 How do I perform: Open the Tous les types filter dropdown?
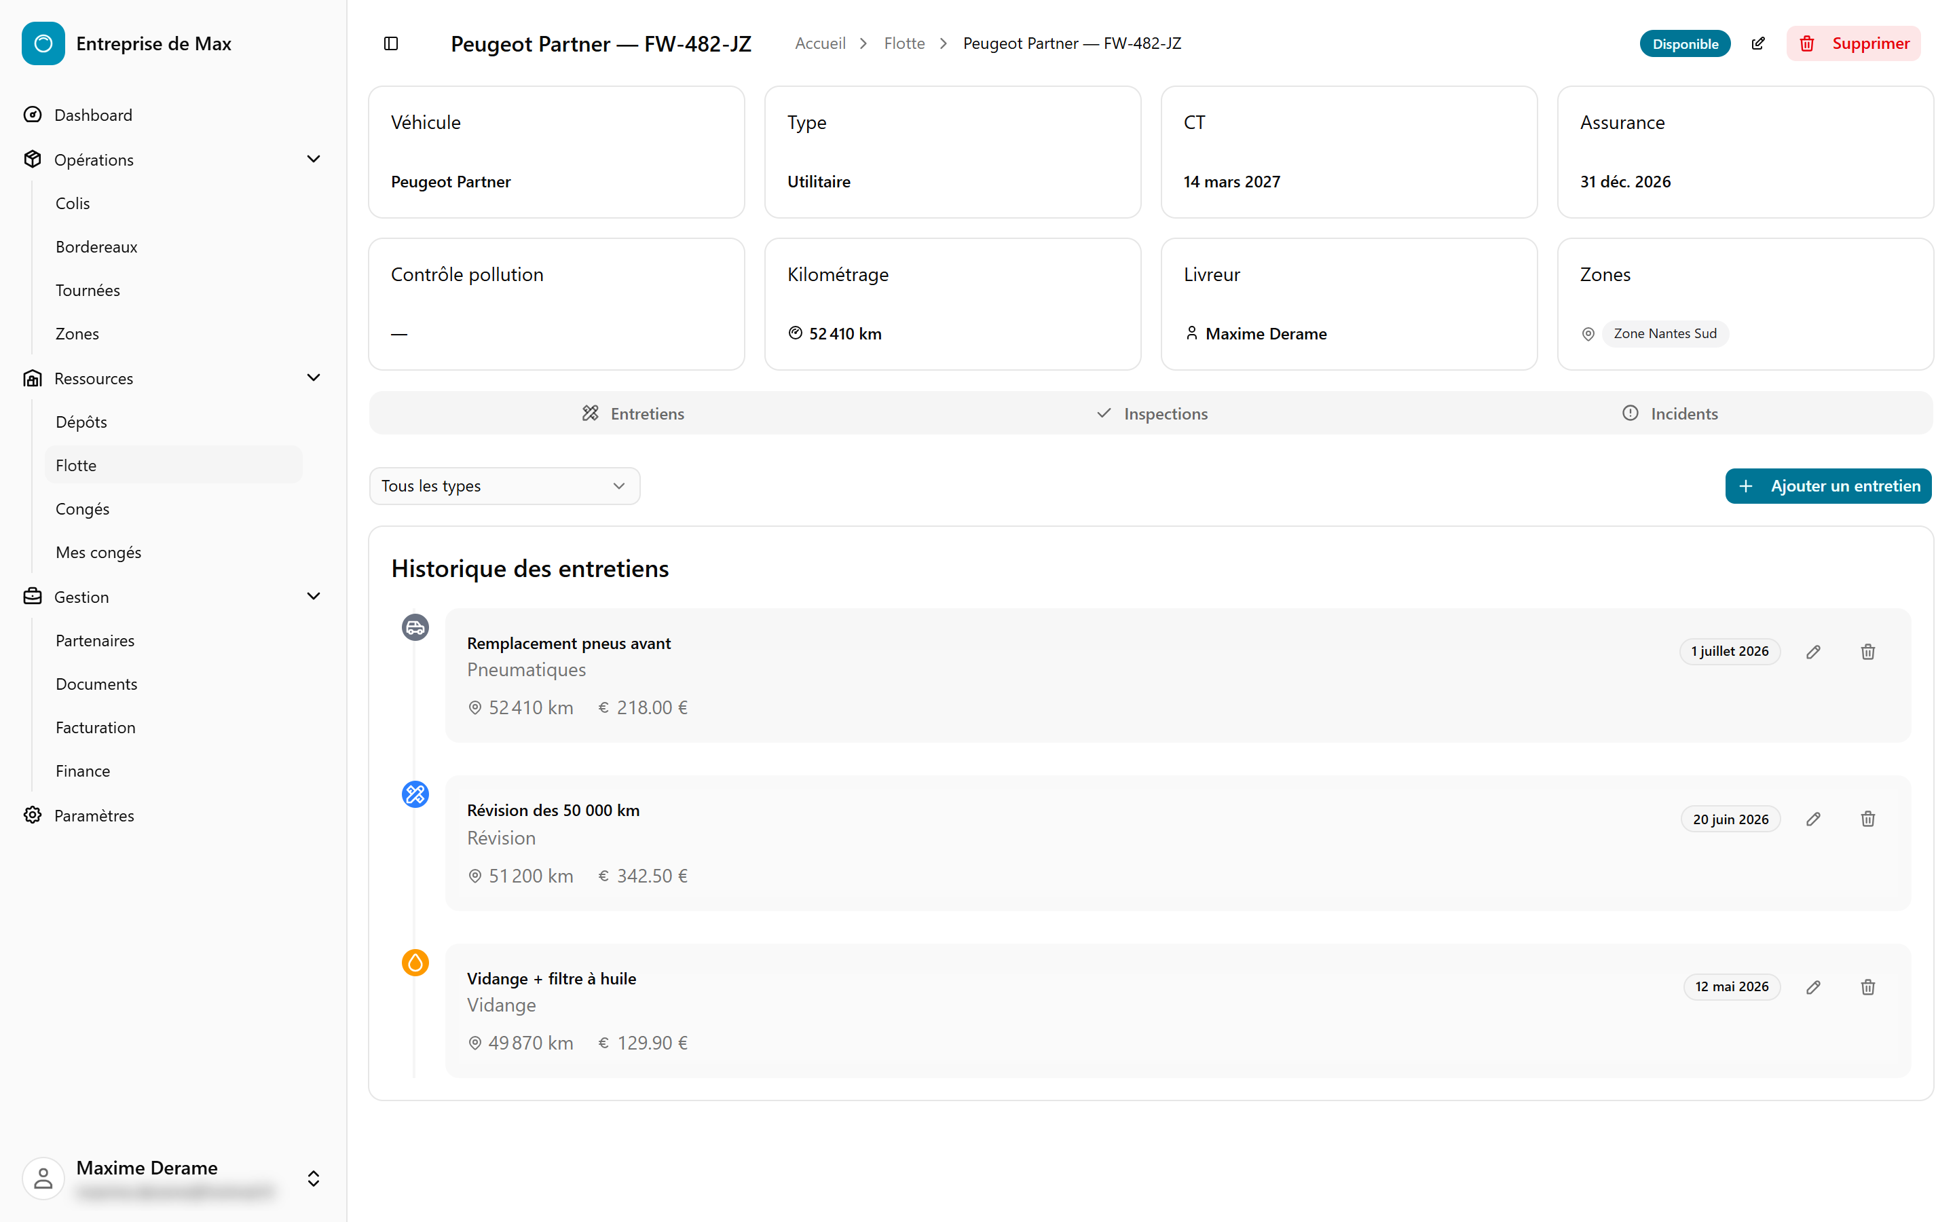tap(505, 485)
